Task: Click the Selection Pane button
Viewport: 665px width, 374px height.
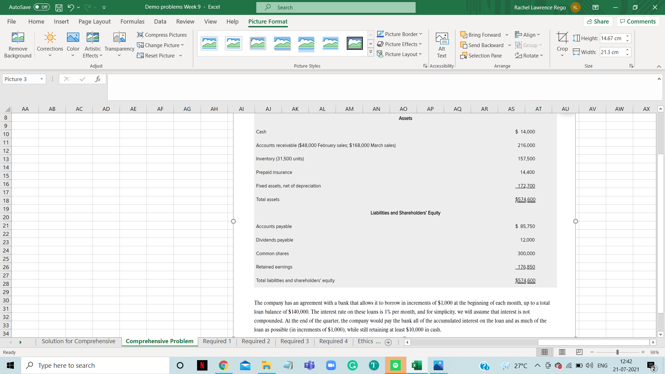Action: [x=481, y=55]
